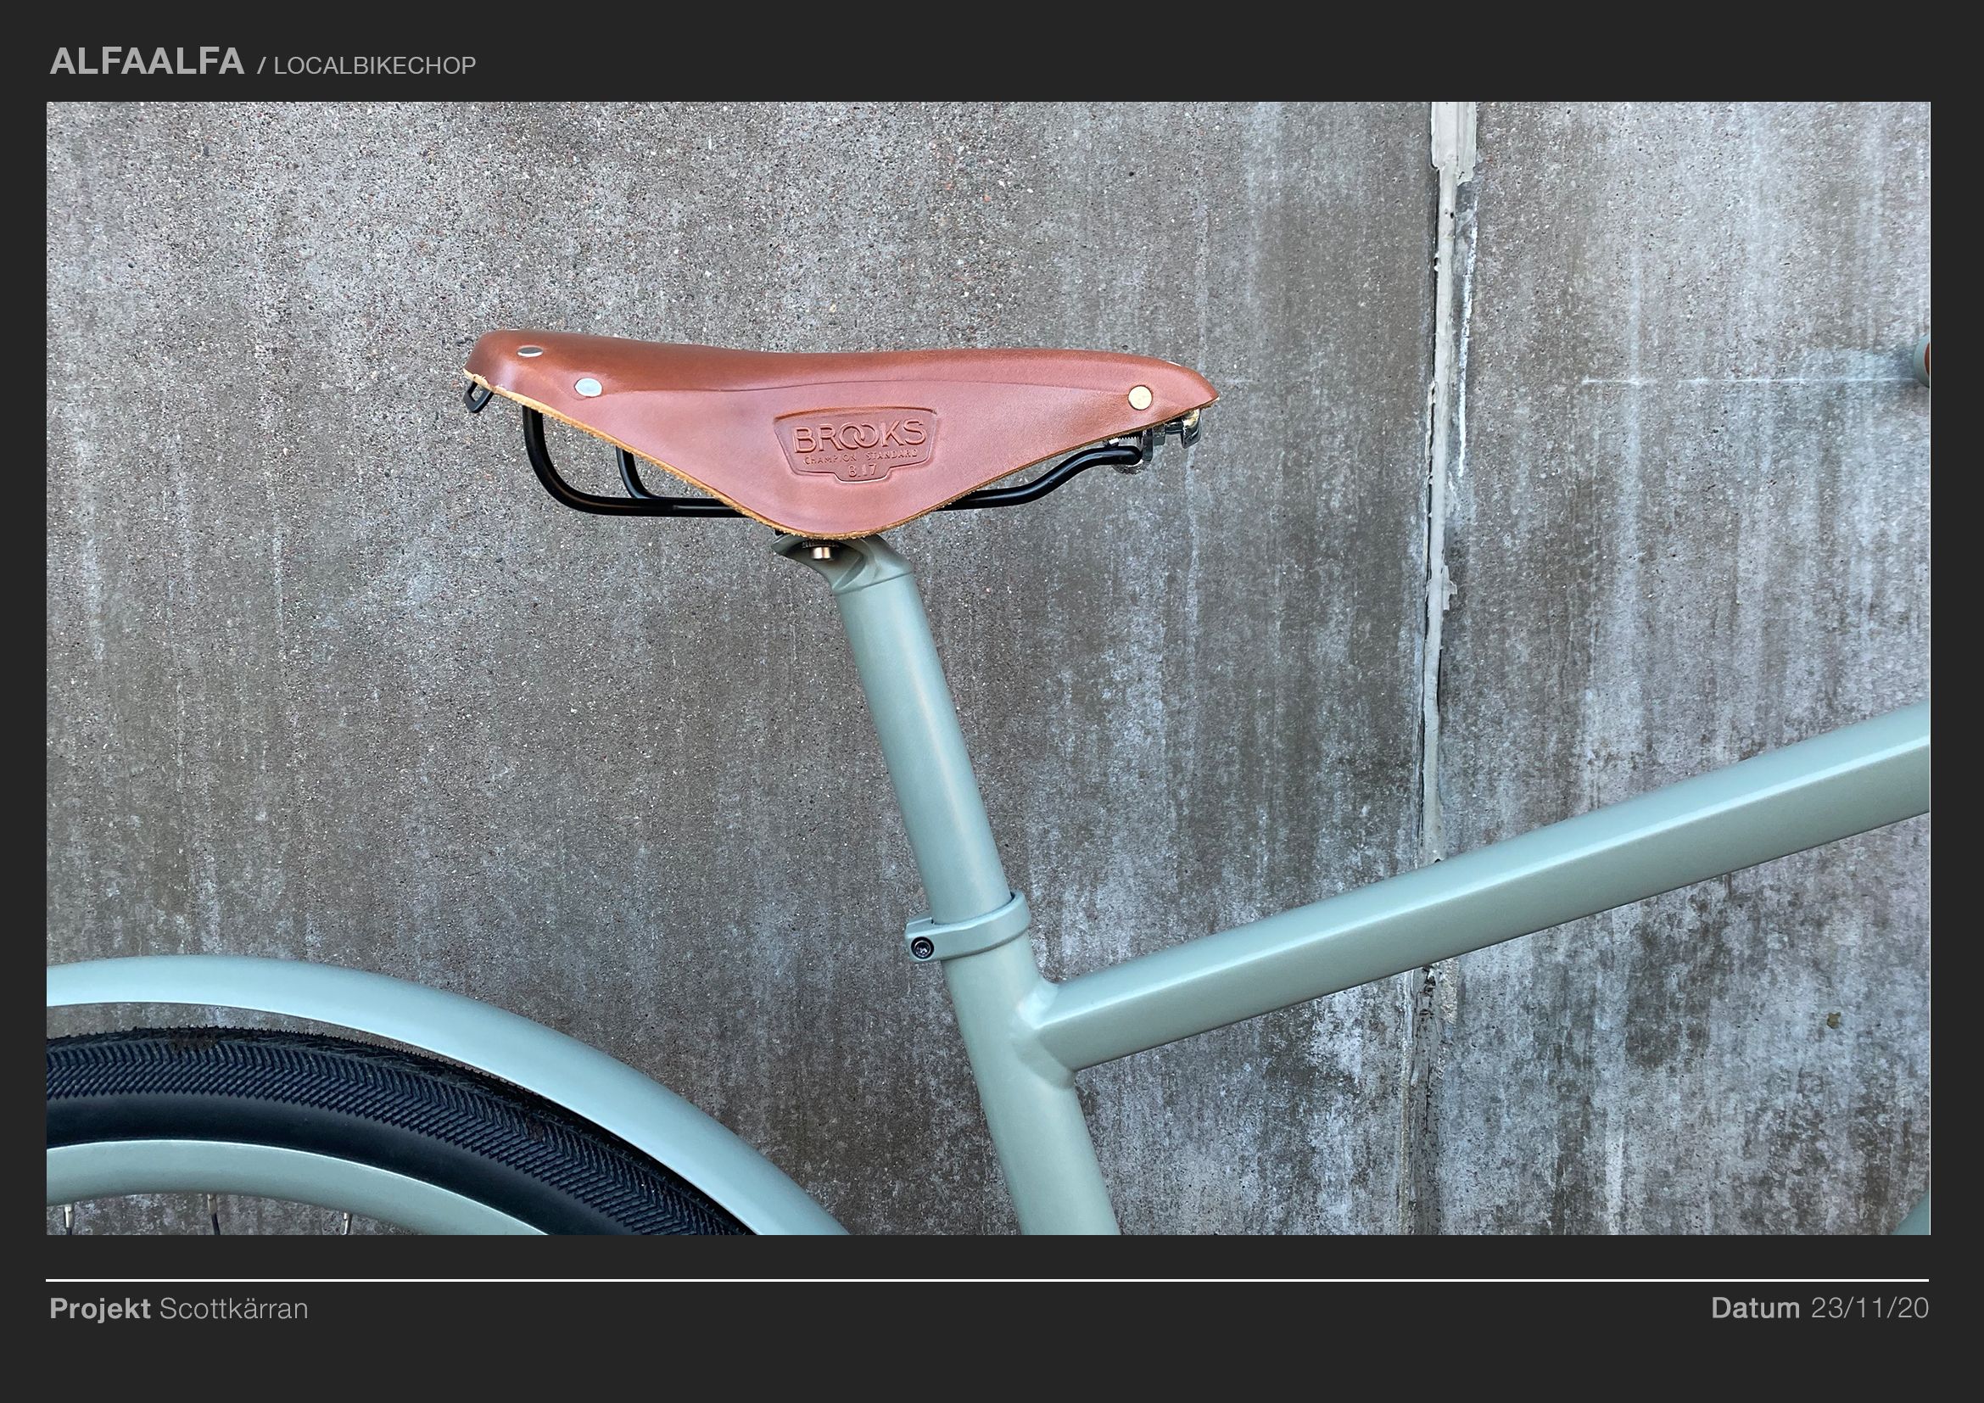Click the Projekt Scottkärran label

pyautogui.click(x=179, y=1309)
